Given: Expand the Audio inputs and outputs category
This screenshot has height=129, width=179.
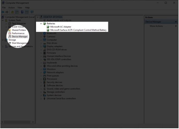Looking at the screenshot, I should click(41, 20).
